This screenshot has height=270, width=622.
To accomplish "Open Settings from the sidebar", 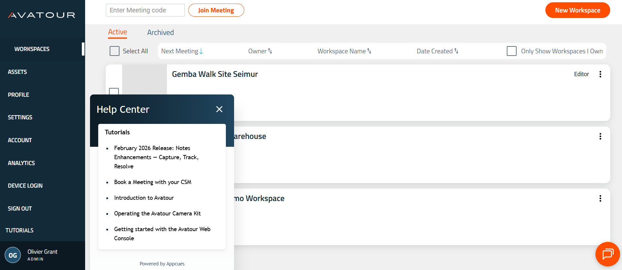I will (x=20, y=117).
